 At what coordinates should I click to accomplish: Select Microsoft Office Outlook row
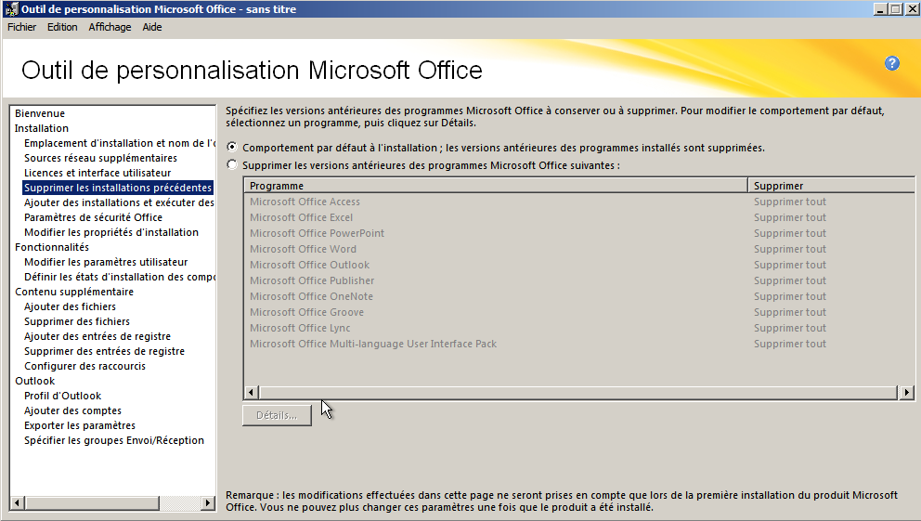pyautogui.click(x=579, y=265)
